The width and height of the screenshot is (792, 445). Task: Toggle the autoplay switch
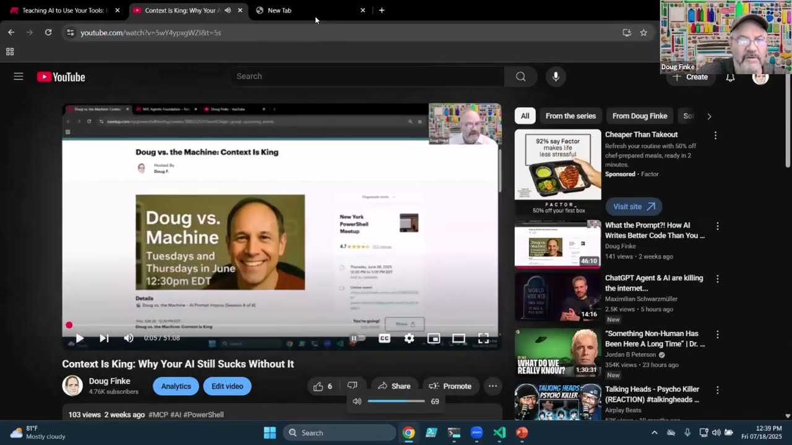pos(357,338)
